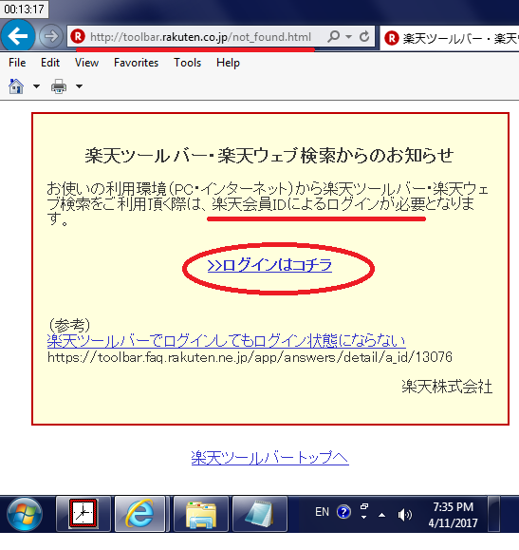This screenshot has height=550, width=519.
Task: Click the Show desktop strip
Action: tap(494, 514)
